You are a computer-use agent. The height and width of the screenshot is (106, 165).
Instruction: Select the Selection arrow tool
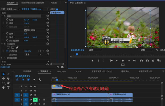(3, 74)
